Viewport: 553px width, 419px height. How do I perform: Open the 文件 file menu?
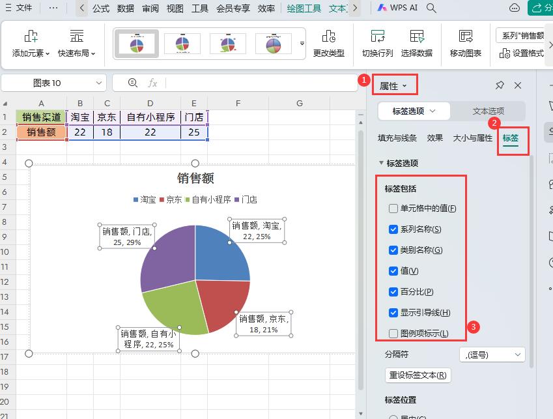pyautogui.click(x=19, y=8)
